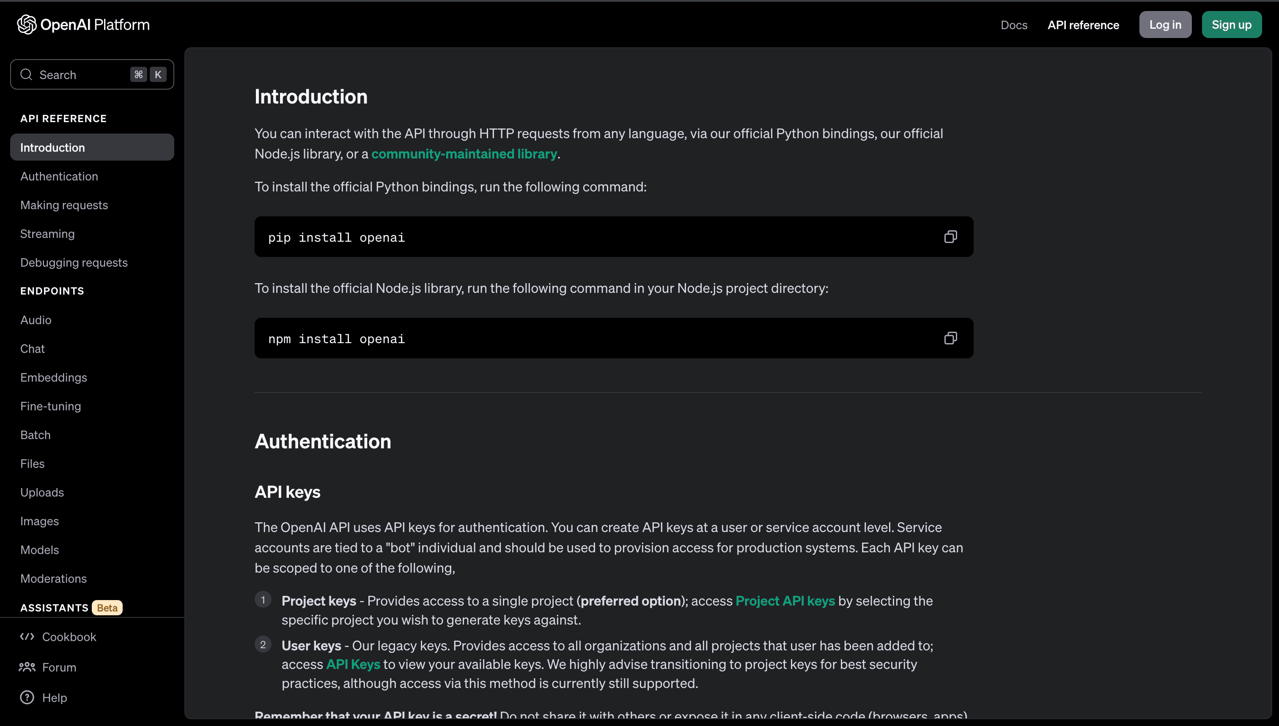
Task: Click the Sign up button
Action: coord(1232,24)
